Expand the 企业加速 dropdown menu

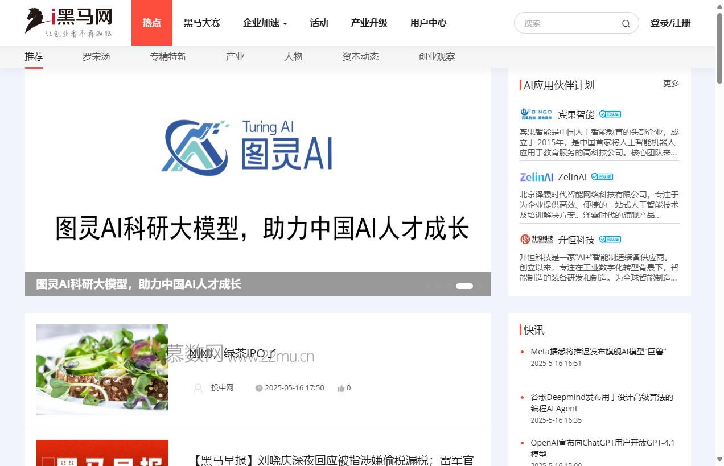pos(265,23)
